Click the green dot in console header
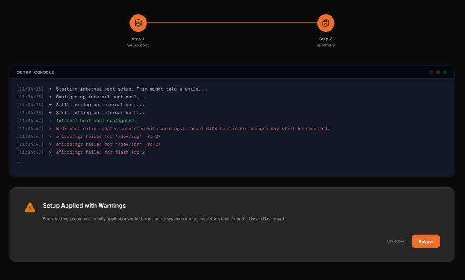This screenshot has height=280, width=465. pos(445,72)
